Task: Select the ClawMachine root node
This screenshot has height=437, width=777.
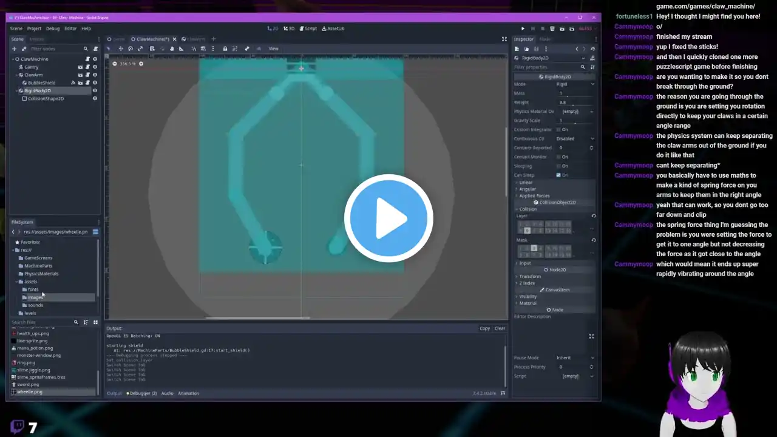Action: point(34,59)
